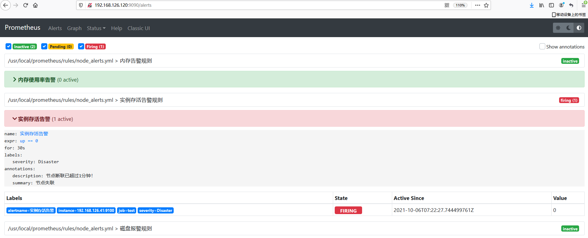Viewport: 588px width, 238px height.
Task: Open the library bookshelf icon
Action: [542, 5]
